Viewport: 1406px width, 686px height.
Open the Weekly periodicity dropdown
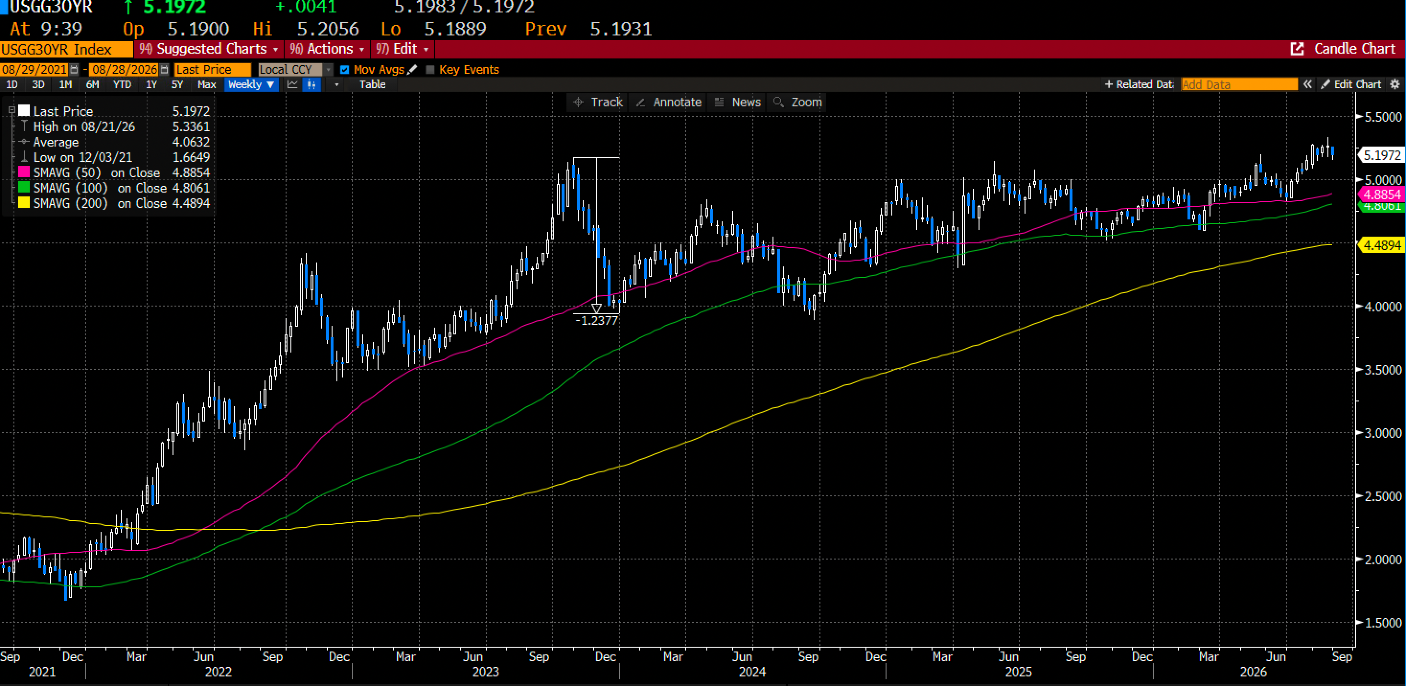251,84
